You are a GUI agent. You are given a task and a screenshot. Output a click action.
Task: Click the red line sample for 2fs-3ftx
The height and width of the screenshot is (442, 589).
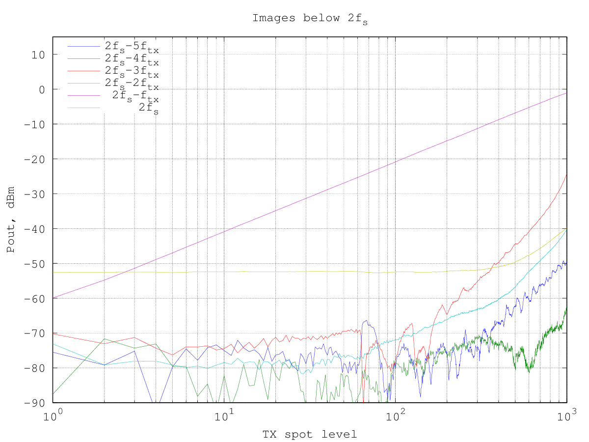pos(84,71)
